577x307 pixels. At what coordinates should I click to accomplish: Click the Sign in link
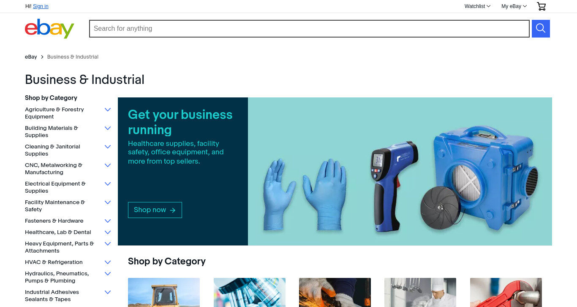point(41,6)
